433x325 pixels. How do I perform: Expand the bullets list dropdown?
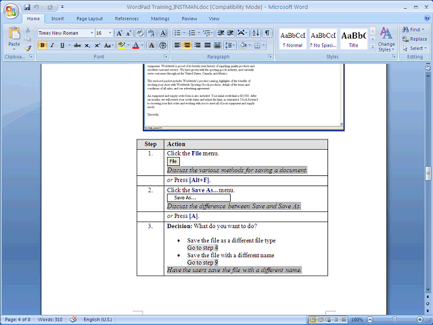(x=184, y=33)
